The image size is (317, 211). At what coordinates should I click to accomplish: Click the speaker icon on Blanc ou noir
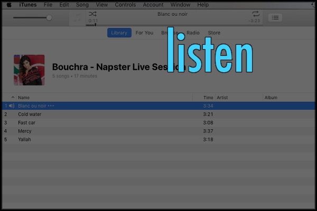(12, 106)
